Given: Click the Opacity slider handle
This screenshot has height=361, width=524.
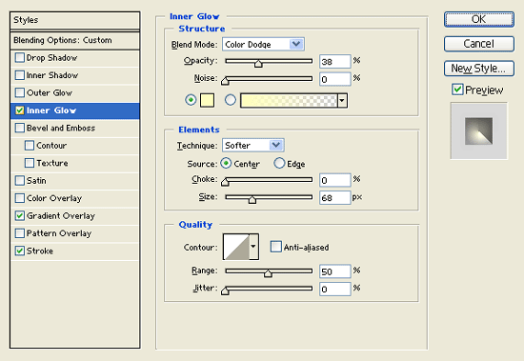Looking at the screenshot, I should coord(258,64).
